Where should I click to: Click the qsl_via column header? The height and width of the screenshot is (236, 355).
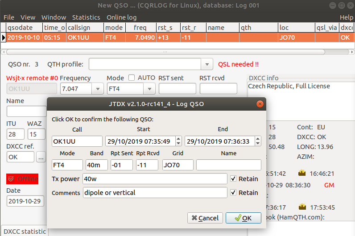click(x=327, y=28)
